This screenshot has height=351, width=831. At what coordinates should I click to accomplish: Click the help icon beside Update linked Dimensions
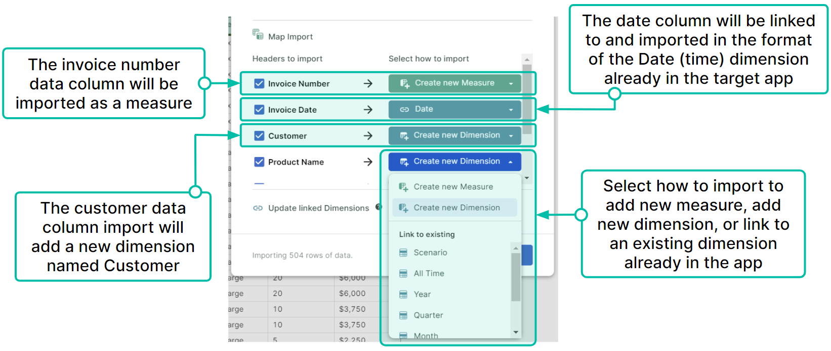379,207
